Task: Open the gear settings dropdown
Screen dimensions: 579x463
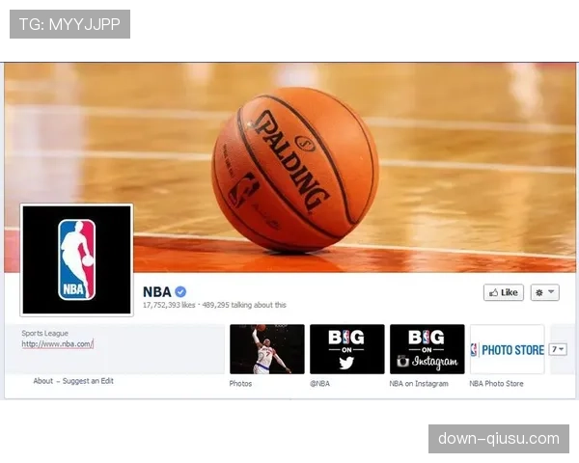Action: click(x=545, y=292)
